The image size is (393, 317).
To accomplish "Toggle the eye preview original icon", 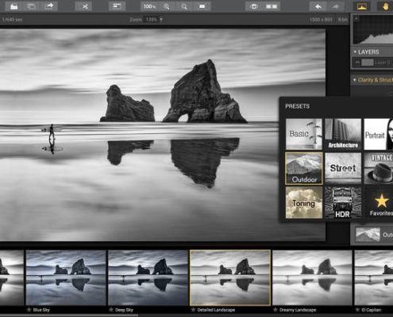I will pos(253,6).
